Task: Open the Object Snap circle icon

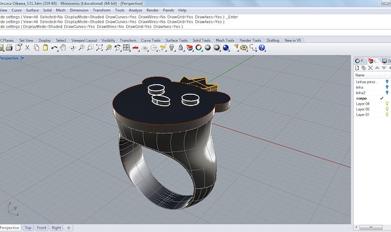Action: [154, 48]
